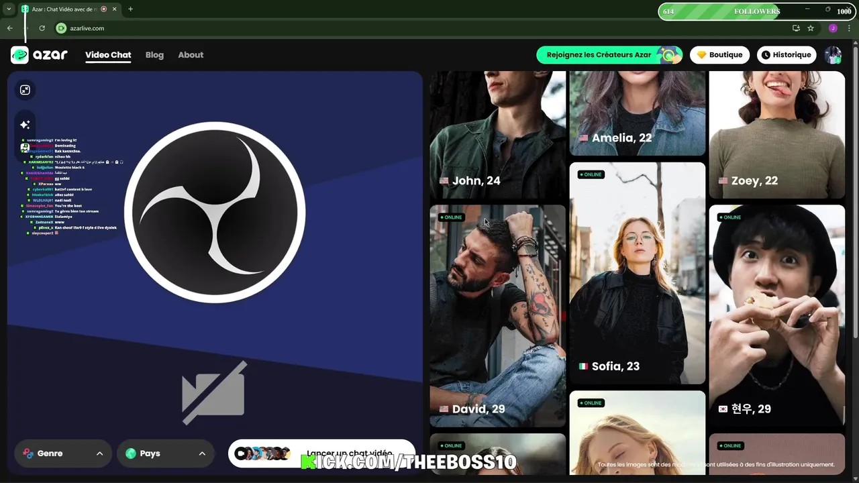Viewport: 859px width, 483px height.
Task: Open the Chrome three-dot menu
Action: [849, 28]
